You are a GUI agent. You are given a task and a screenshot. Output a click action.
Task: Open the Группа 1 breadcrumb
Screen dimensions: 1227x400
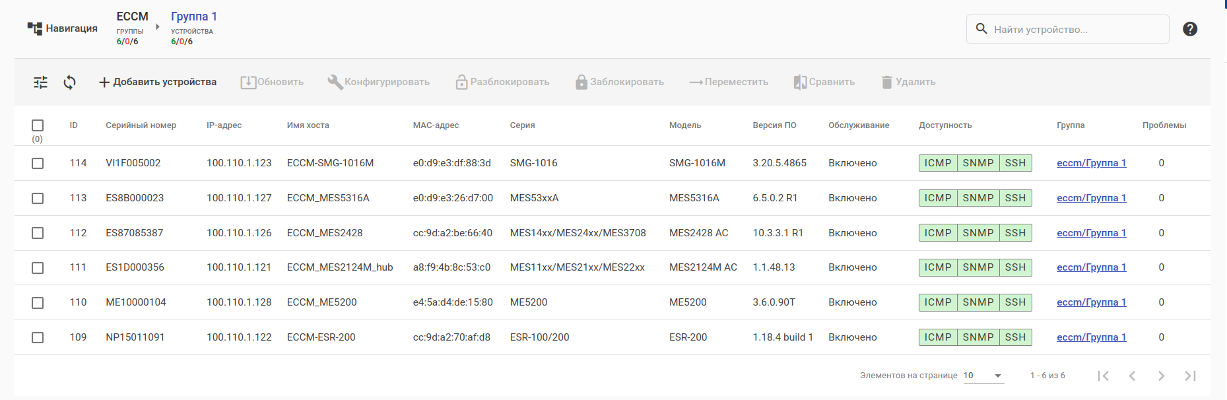193,17
